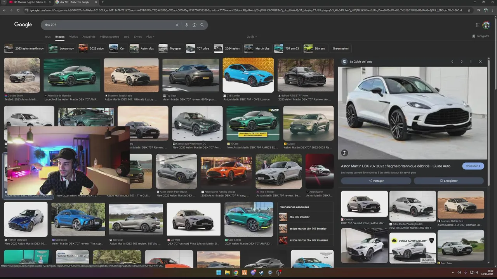Close the 'dbx 707 - Recherche Google' tab

tap(97, 2)
